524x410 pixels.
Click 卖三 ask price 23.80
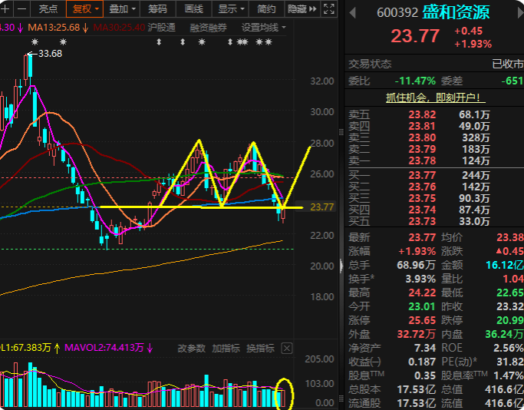422,137
